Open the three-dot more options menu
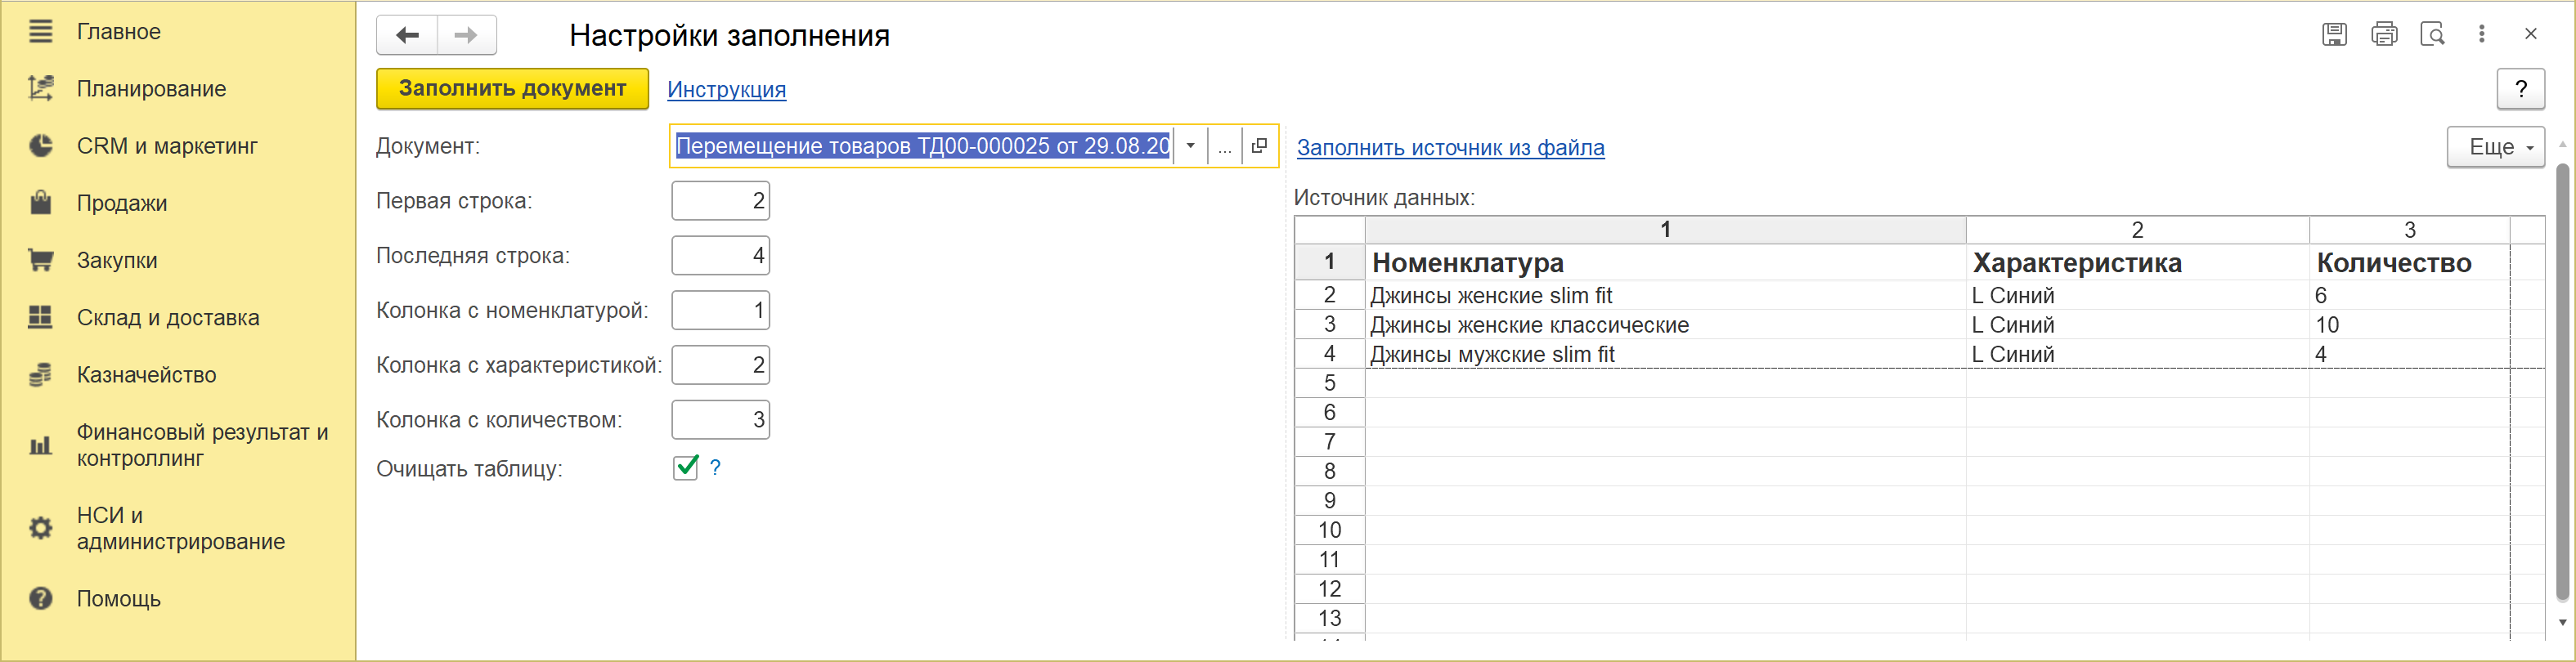 tap(2482, 34)
